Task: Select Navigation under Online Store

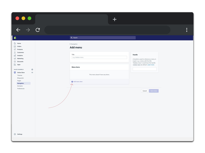Action: [23, 83]
